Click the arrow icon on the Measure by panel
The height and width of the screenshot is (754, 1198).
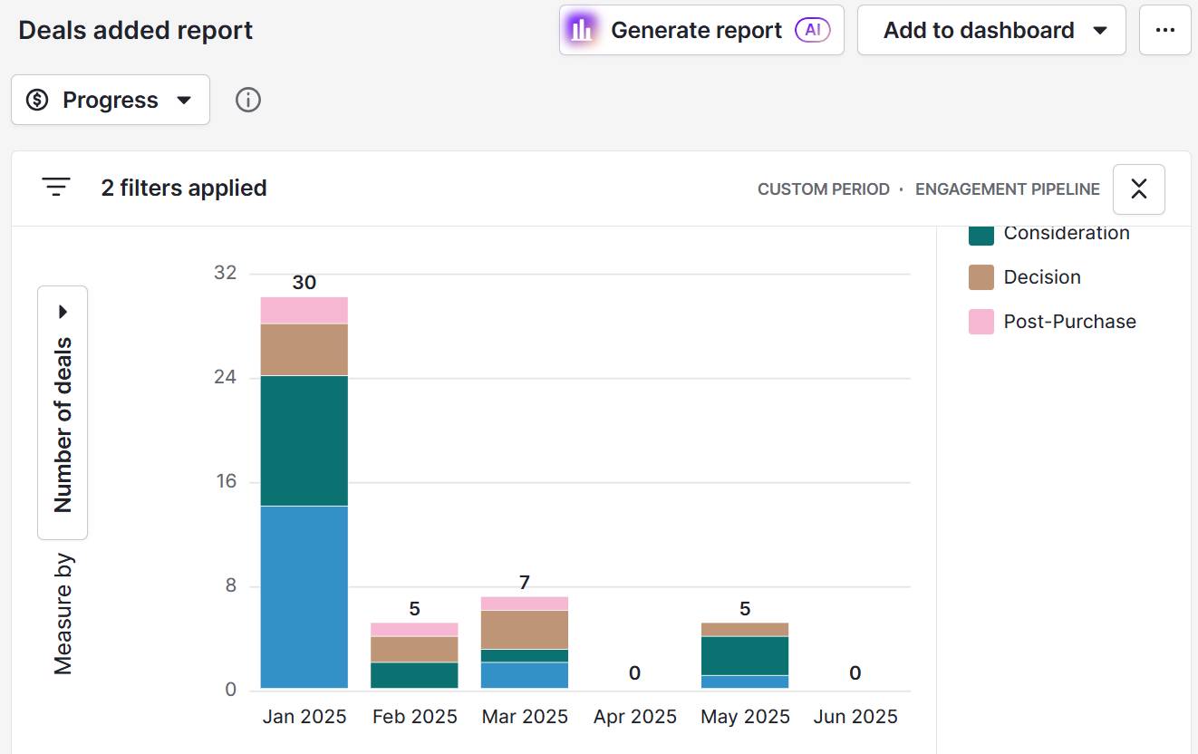pyautogui.click(x=62, y=311)
